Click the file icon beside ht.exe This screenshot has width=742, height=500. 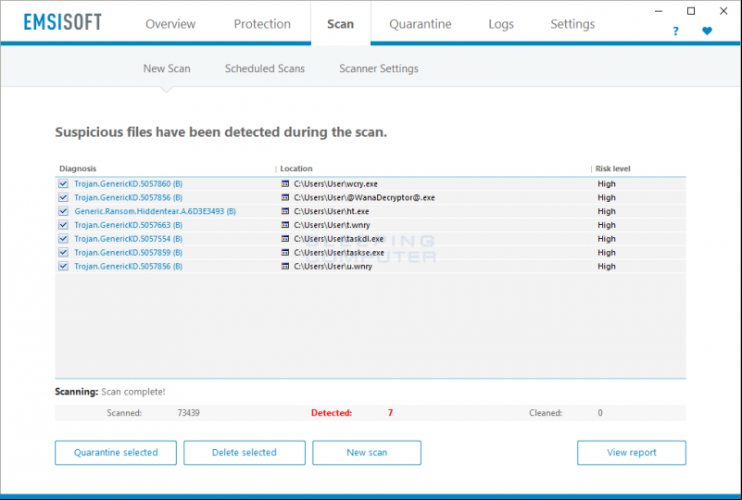(x=285, y=211)
